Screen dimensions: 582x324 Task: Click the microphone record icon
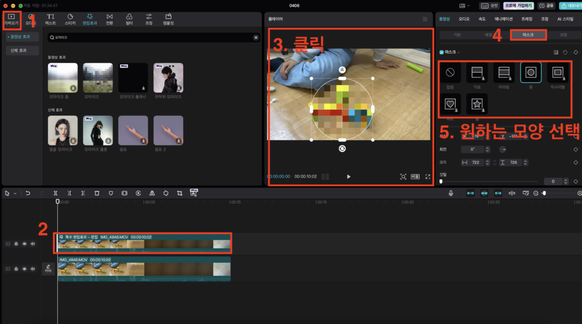(451, 193)
